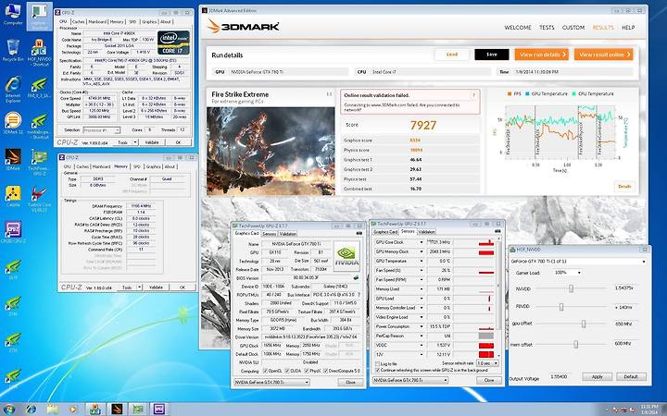Click the Fire Strike Extreme preview thumbnail
This screenshot has height=416, width=667.
click(271, 151)
